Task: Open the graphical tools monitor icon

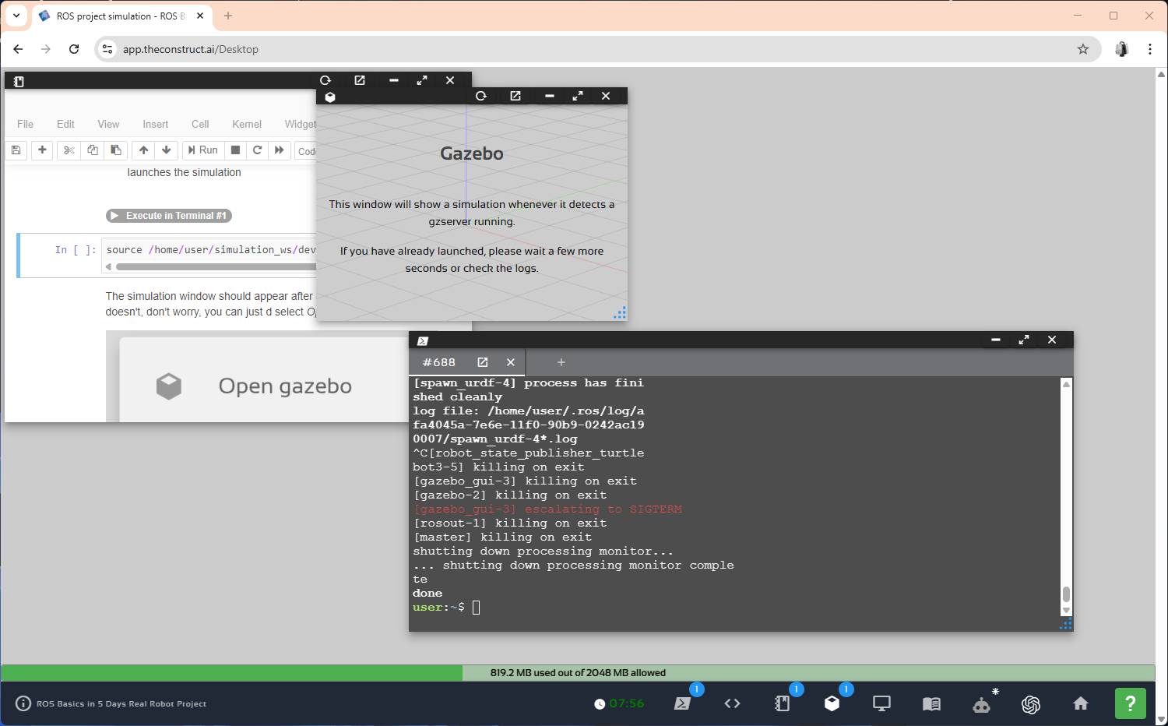Action: click(881, 703)
